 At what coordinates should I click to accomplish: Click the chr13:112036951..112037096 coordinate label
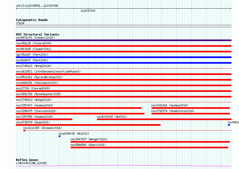37,6
